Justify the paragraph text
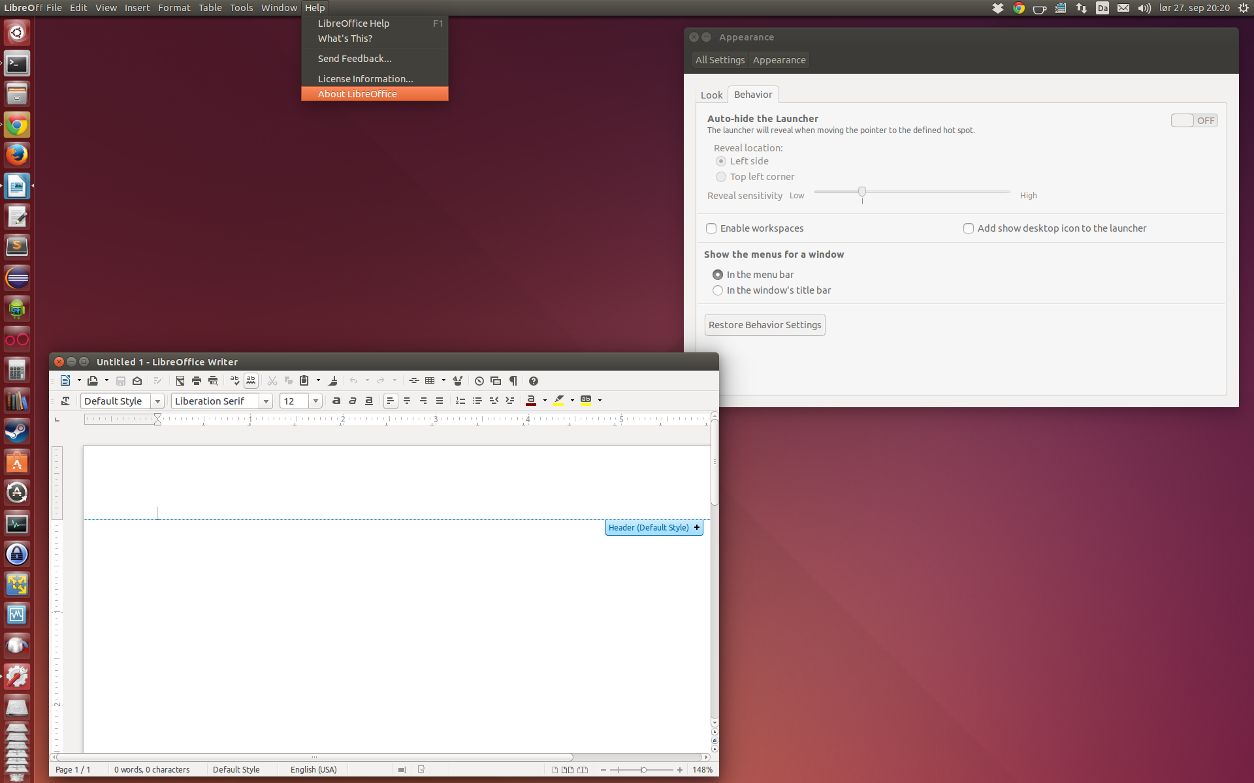The height and width of the screenshot is (783, 1254). [440, 401]
